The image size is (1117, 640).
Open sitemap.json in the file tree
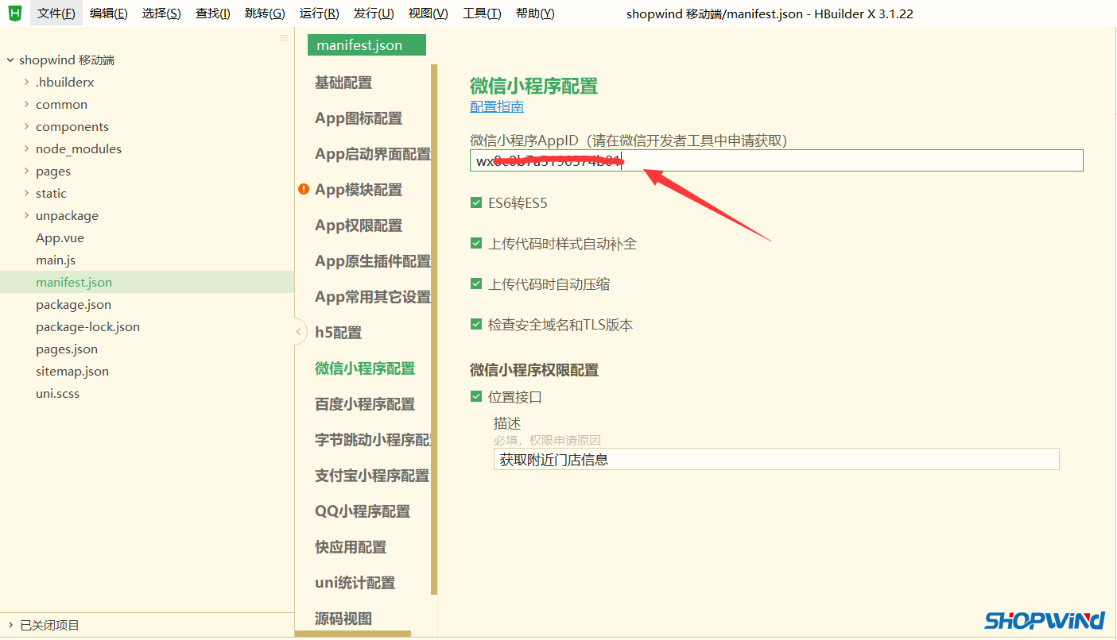click(72, 371)
